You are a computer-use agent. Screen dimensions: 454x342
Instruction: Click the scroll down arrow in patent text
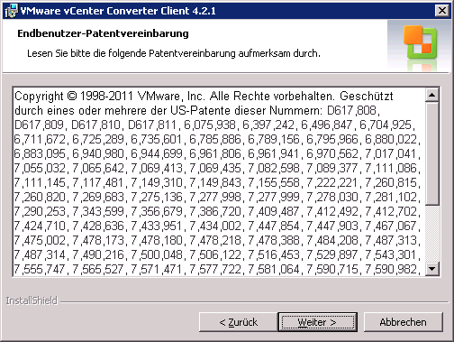(432, 269)
